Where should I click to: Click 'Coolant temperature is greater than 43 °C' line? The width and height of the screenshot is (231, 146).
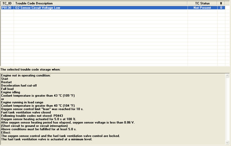38,96
